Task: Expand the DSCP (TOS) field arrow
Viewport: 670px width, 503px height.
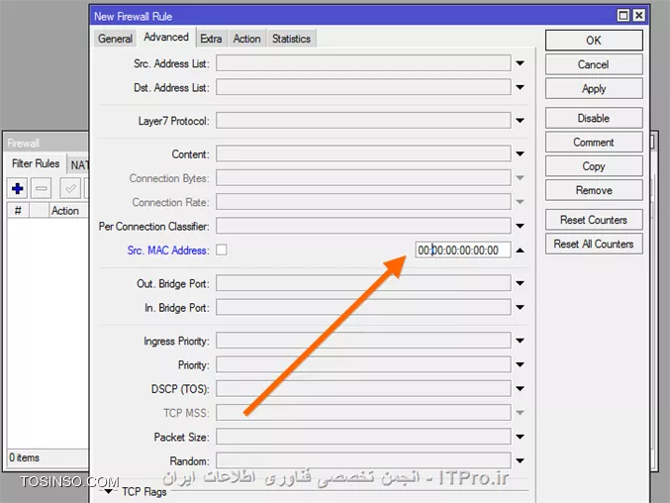Action: click(x=520, y=388)
